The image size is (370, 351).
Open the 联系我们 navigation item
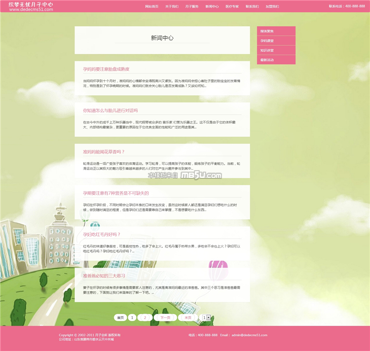(x=252, y=6)
